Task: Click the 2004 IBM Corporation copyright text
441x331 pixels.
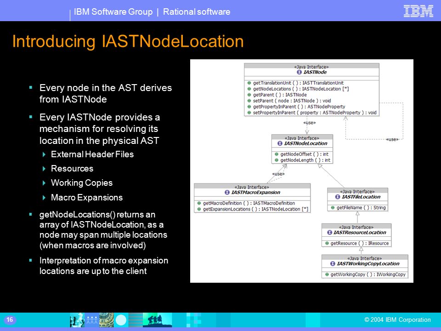Action: (397, 320)
